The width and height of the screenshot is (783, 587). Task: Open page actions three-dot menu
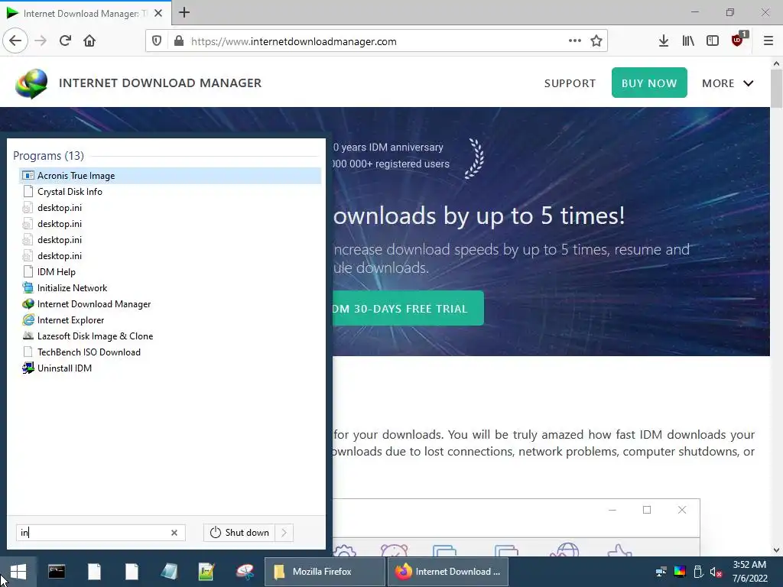pos(575,41)
